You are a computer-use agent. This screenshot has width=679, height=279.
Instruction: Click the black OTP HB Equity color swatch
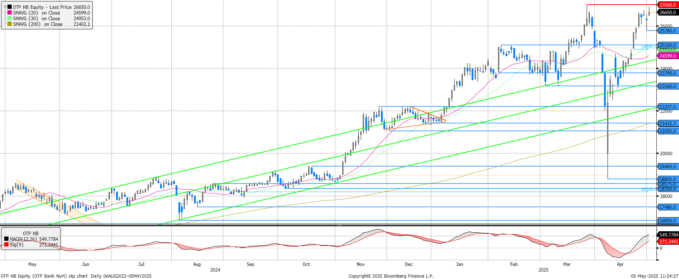tap(10, 7)
